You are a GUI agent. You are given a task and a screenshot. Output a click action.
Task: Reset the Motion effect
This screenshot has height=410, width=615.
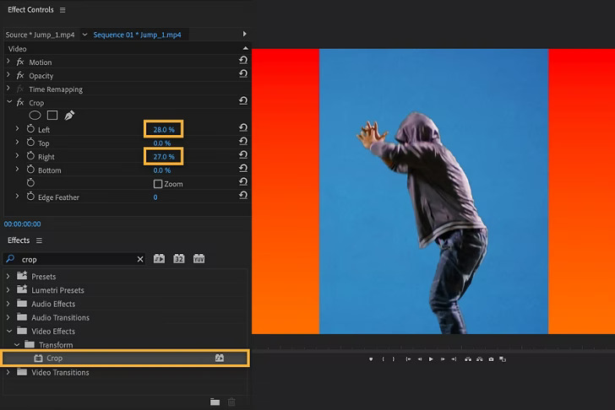pos(243,62)
